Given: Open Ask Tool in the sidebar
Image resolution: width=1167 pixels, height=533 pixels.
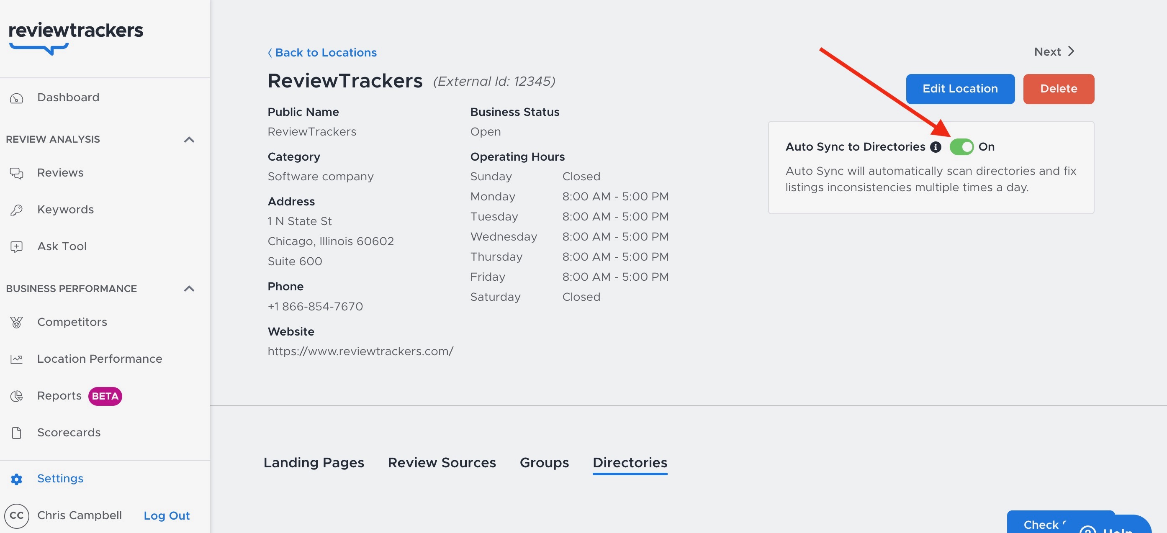Looking at the screenshot, I should tap(62, 246).
